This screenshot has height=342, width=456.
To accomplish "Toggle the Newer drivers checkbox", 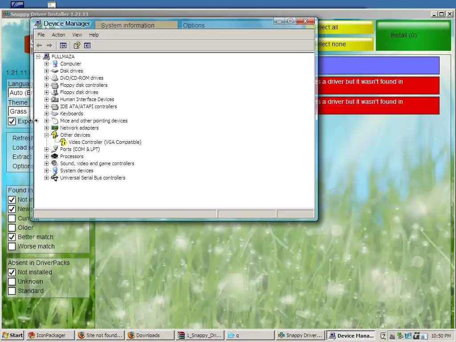I will click(x=12, y=209).
